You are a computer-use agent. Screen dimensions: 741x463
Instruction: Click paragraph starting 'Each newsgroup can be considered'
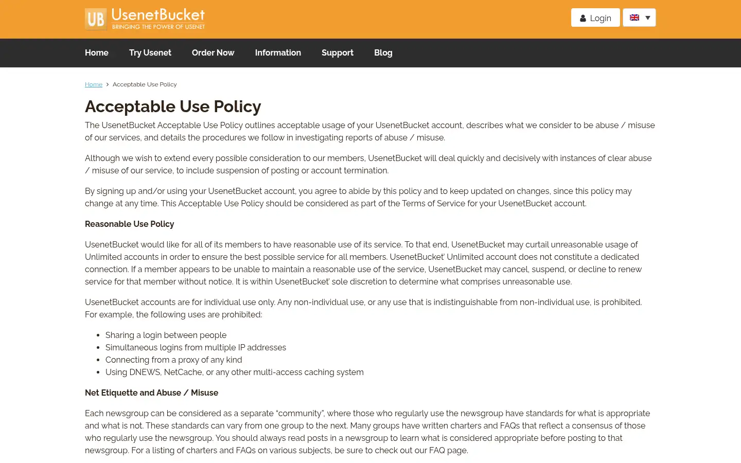(x=367, y=432)
